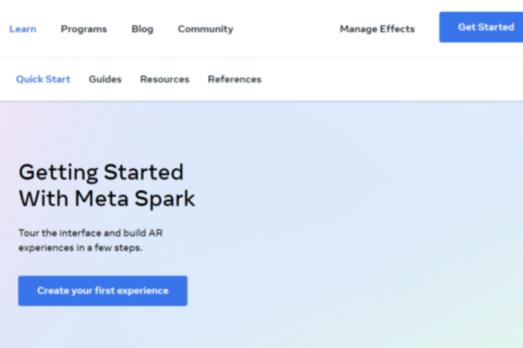Select the Quick Start tab
523x348 pixels.
pyautogui.click(x=43, y=79)
